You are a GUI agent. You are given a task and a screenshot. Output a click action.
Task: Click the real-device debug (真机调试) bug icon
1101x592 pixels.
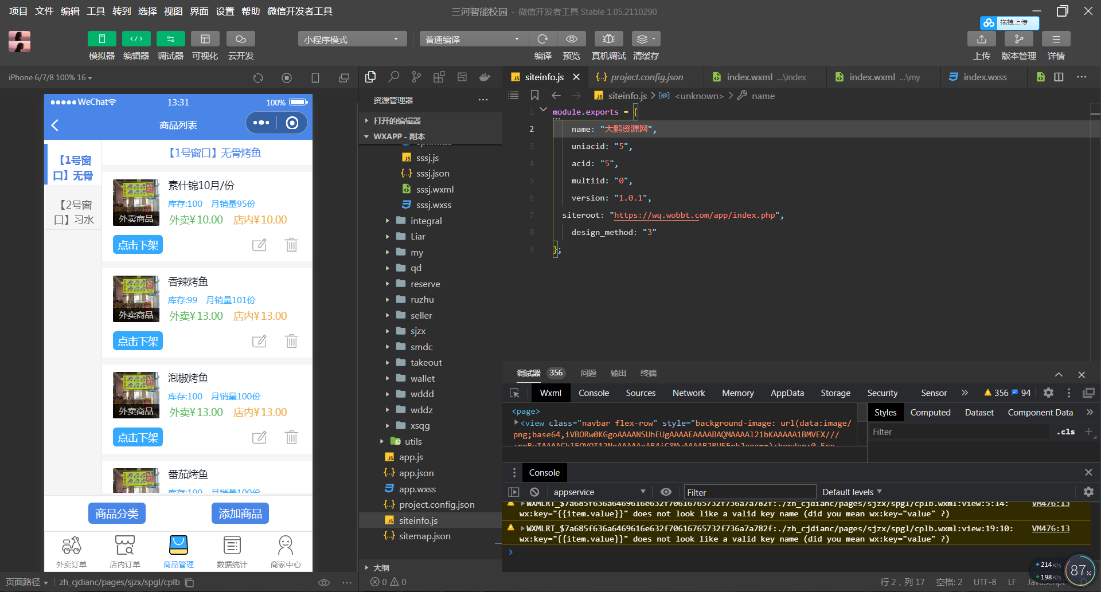(x=608, y=39)
